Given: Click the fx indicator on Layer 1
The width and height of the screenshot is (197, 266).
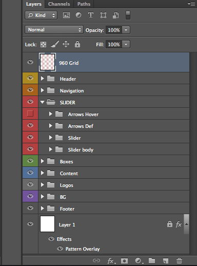Looking at the screenshot, I should pyautogui.click(x=179, y=224).
